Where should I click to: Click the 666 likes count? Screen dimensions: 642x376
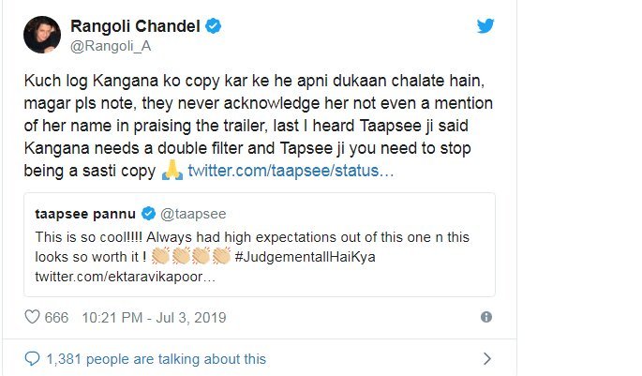[57, 317]
